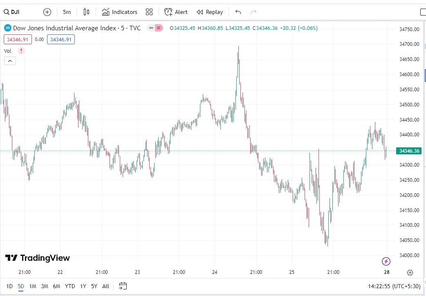The width and height of the screenshot is (426, 296).
Task: Click the Vol indicator error warning icon
Action: [x=21, y=51]
